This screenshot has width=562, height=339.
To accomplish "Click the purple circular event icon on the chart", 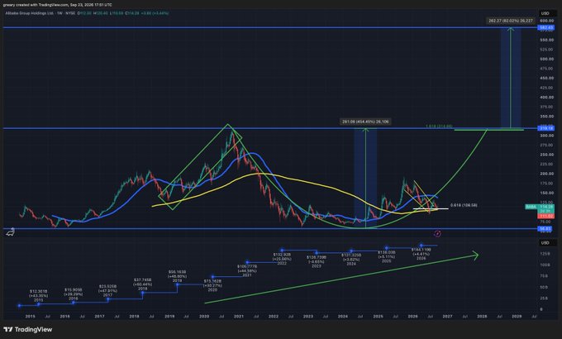I will pyautogui.click(x=437, y=233).
